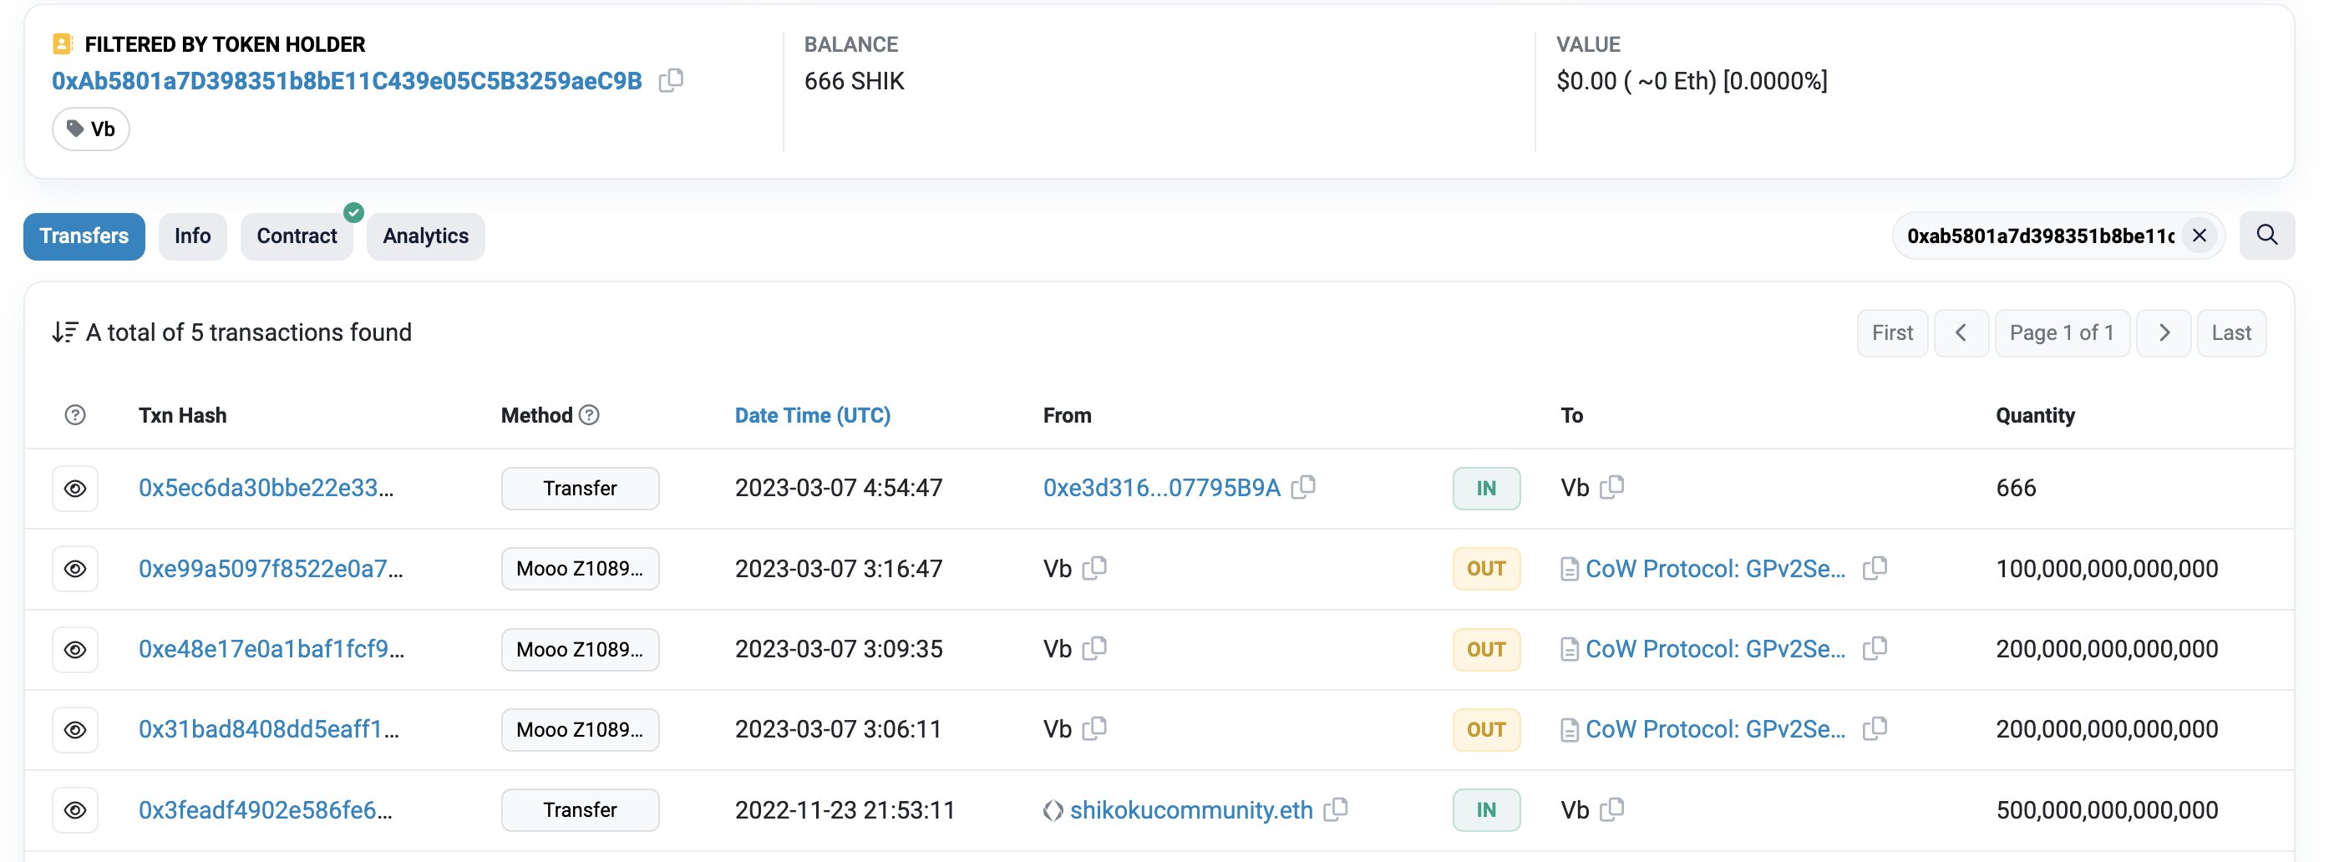Copy the 0xe3d316...07795B9A sender address
Screen dimensions: 2329x862
click(x=1303, y=487)
